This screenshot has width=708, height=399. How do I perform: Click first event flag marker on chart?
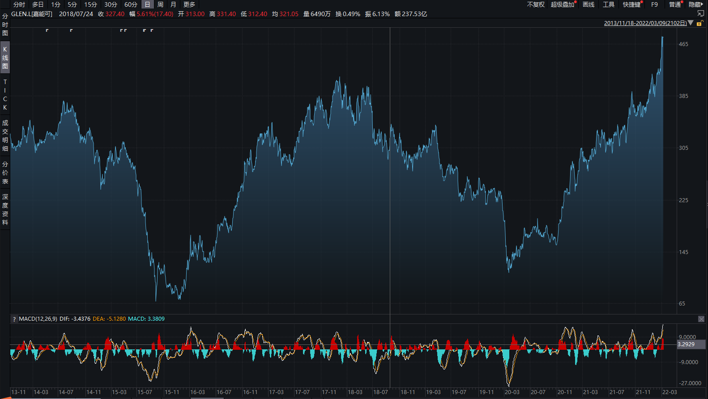[47, 30]
